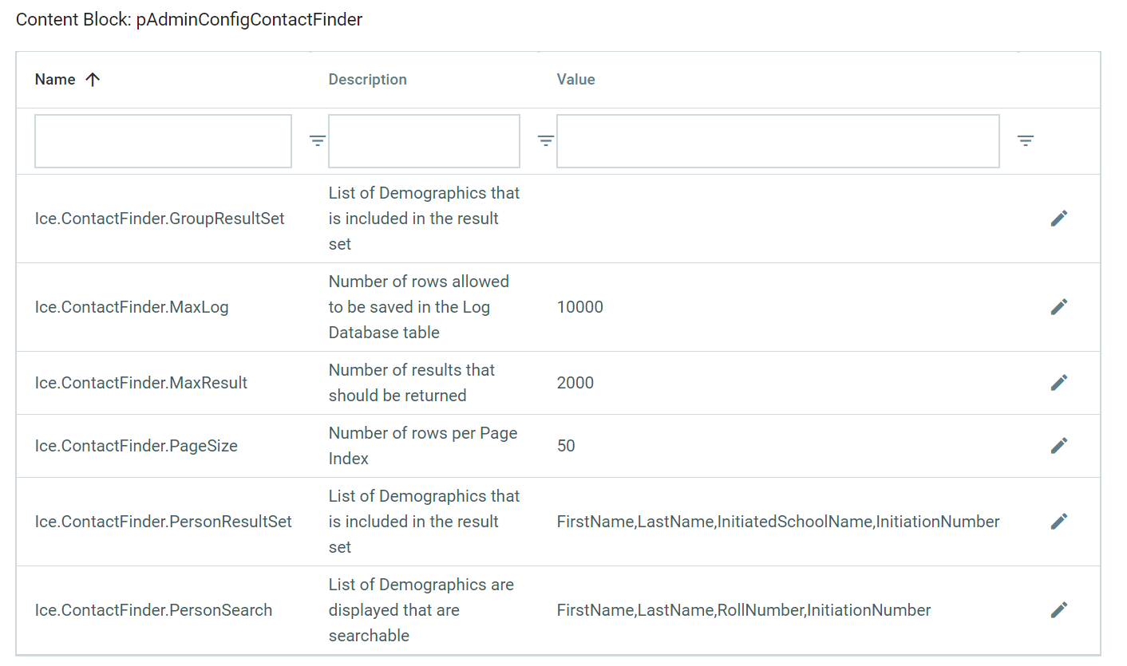Open filter menu for Description column

pyautogui.click(x=545, y=141)
